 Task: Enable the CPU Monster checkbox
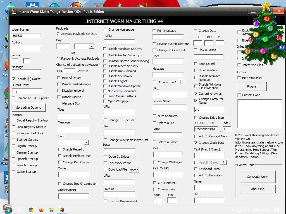tap(155, 183)
